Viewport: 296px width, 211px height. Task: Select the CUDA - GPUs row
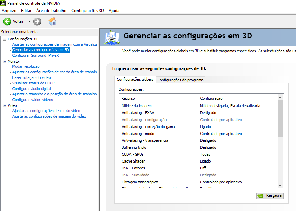coord(198,154)
